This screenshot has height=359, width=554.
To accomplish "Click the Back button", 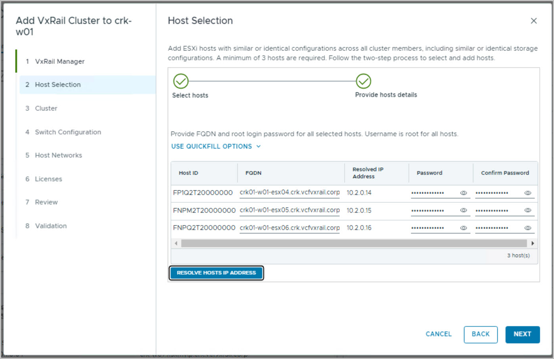I will coord(480,334).
